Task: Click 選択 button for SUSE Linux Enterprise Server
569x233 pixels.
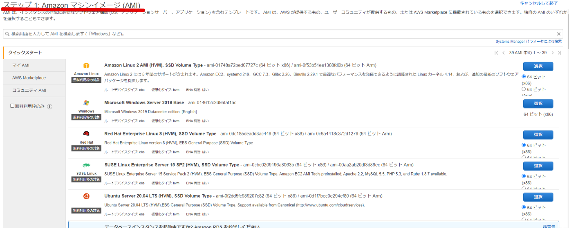Action: (538, 166)
